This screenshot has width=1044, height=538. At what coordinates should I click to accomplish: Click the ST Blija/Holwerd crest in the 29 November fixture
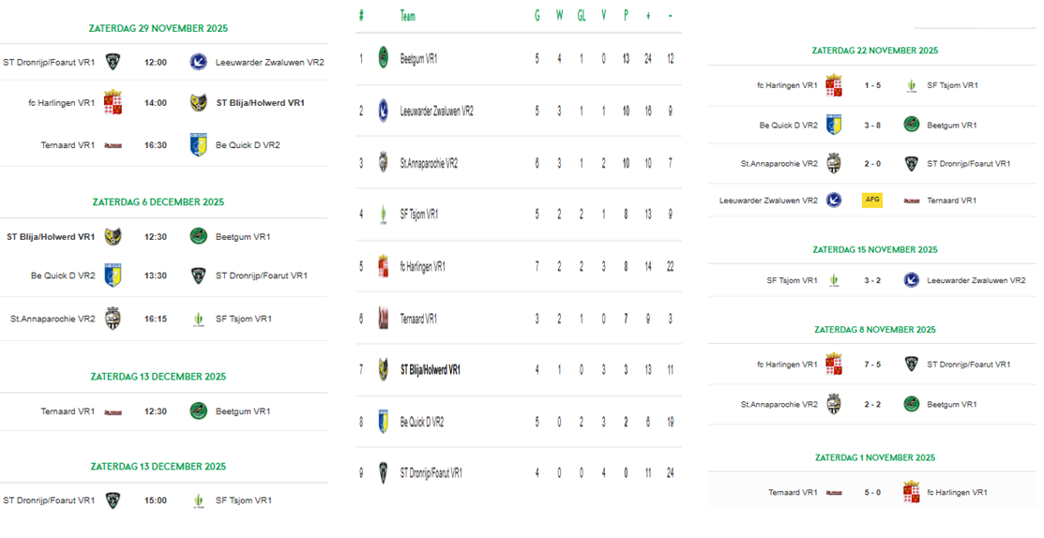pos(198,103)
